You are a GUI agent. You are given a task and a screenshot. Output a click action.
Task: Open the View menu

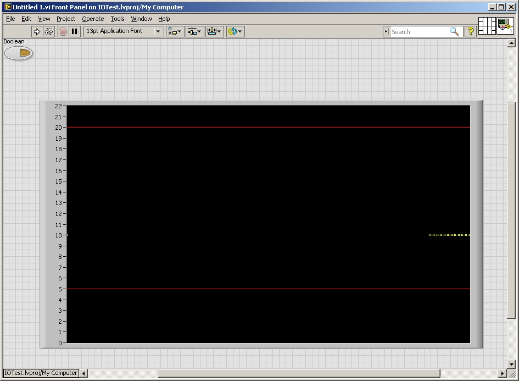[x=44, y=19]
